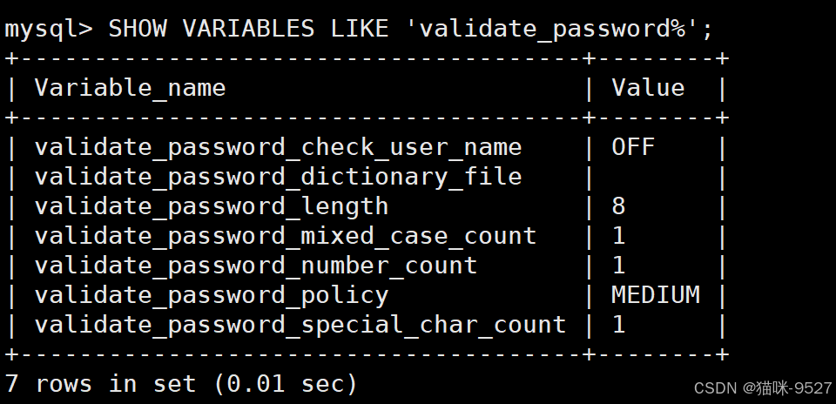Click the CSDN @猫咪-9527 watermark
The height and width of the screenshot is (404, 836).
pos(763,388)
